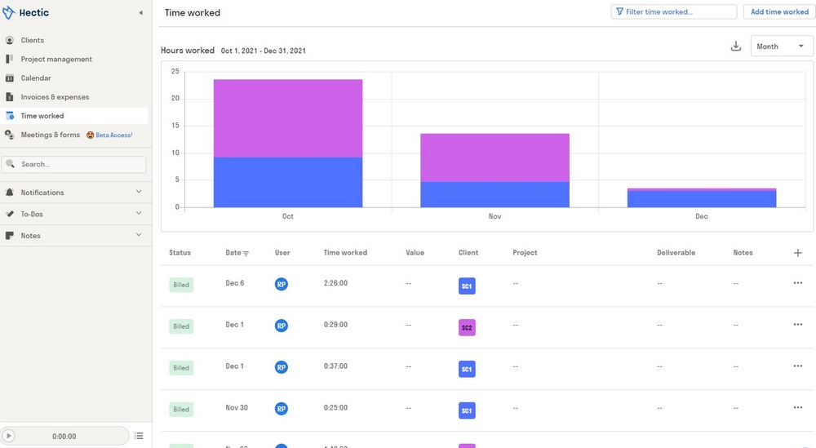Click the Meetings & forms icon
The image size is (816, 448).
(9, 135)
